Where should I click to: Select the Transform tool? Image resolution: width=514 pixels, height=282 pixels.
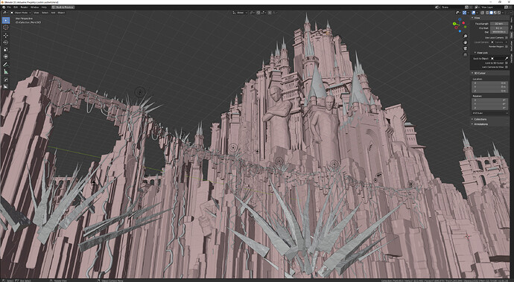pos(5,57)
